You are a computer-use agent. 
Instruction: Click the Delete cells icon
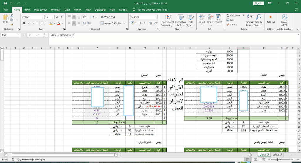tap(210, 17)
